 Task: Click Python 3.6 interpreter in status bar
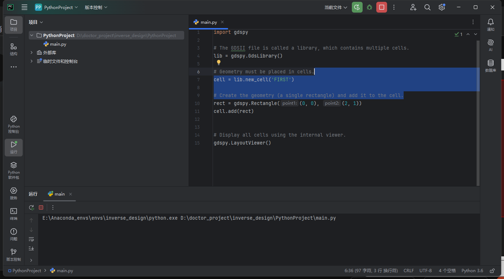click(x=472, y=270)
